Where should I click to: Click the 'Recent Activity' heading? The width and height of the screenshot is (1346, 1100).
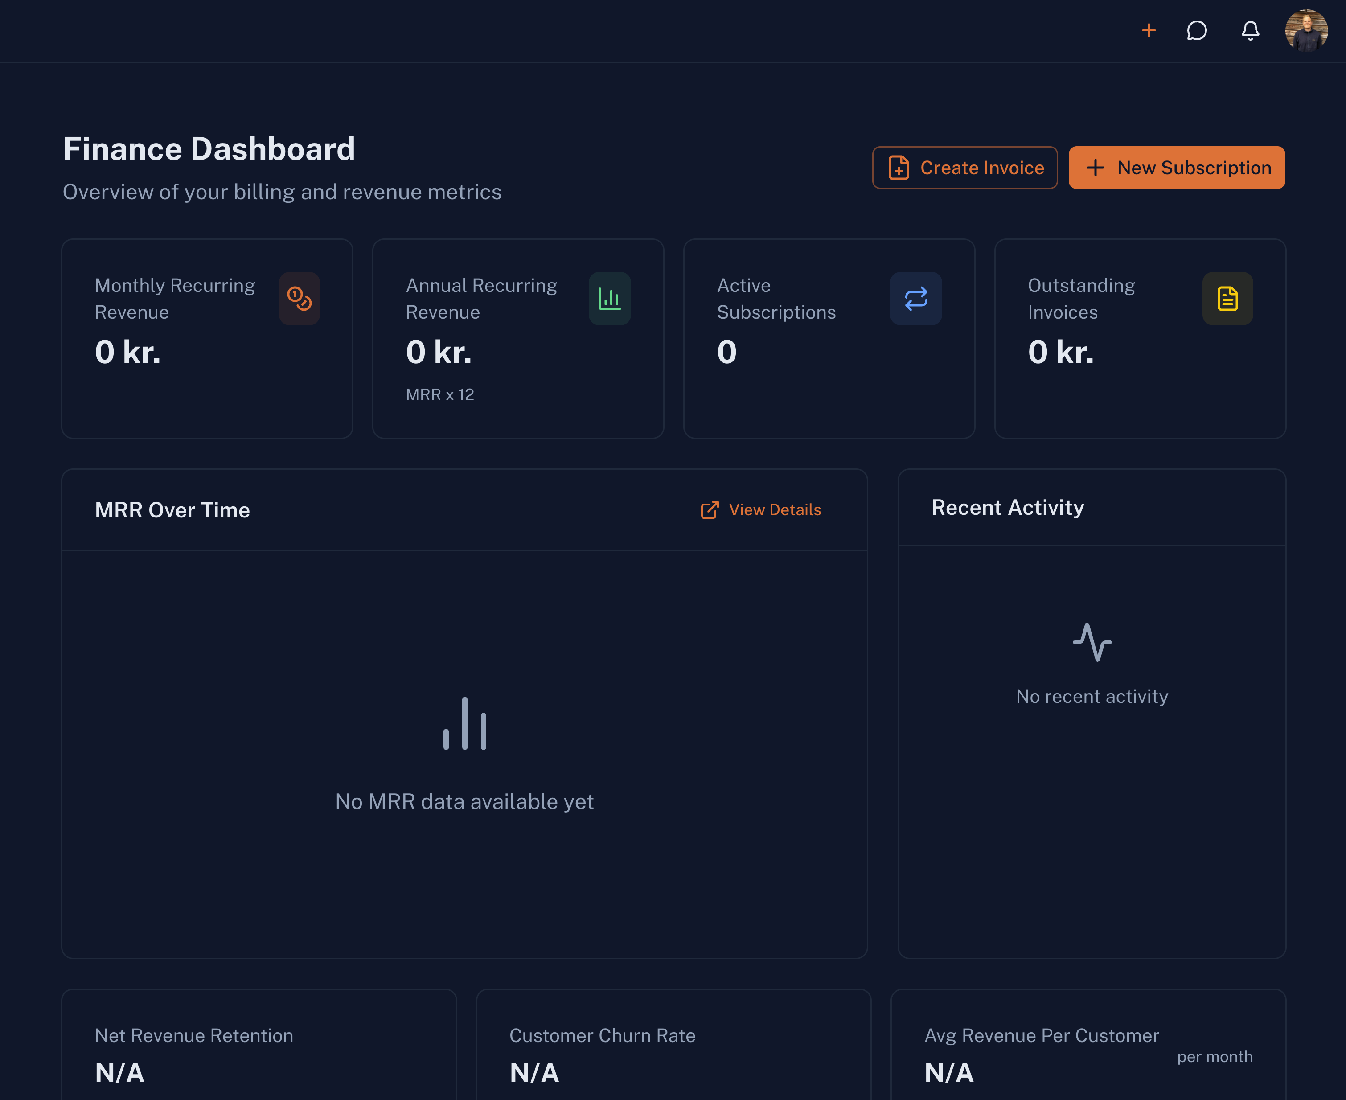pyautogui.click(x=1008, y=508)
